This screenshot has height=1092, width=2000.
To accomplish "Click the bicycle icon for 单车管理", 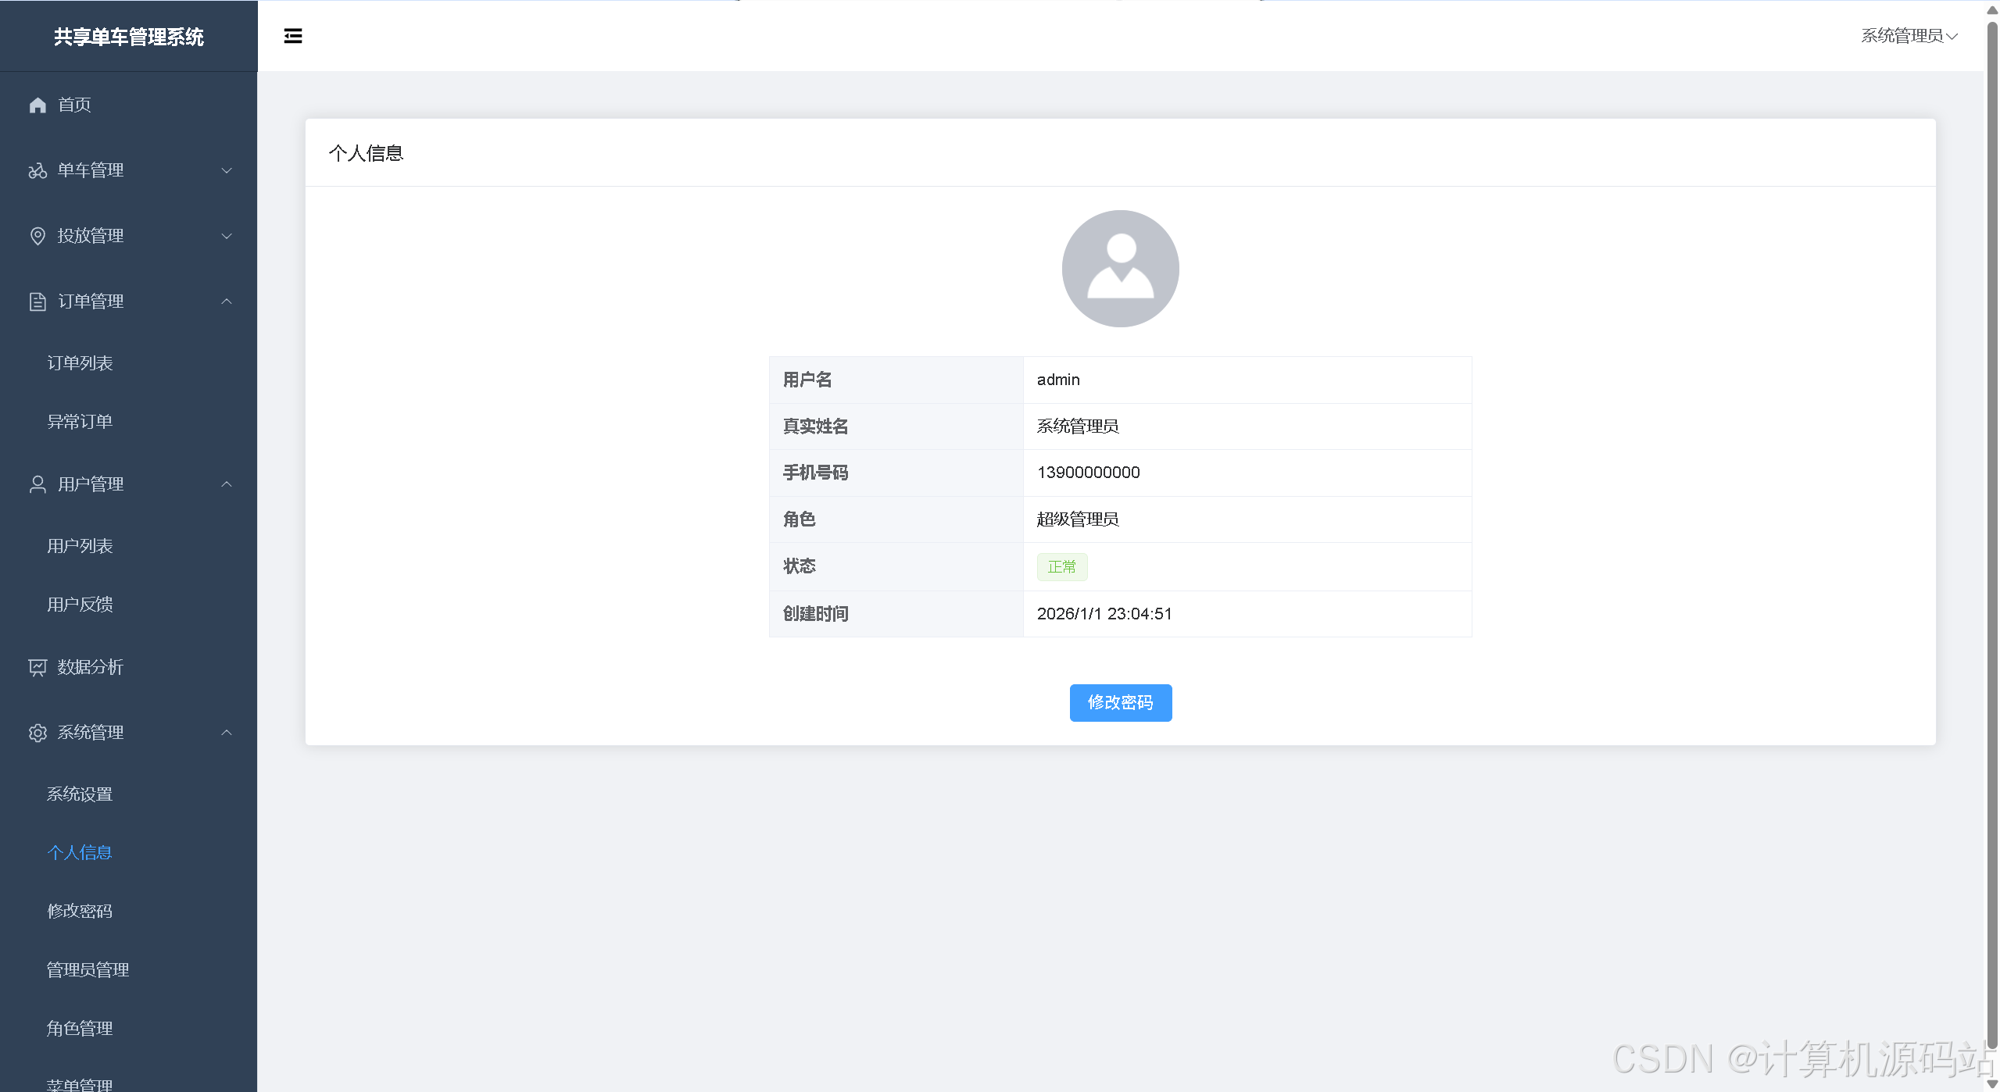I will (38, 170).
